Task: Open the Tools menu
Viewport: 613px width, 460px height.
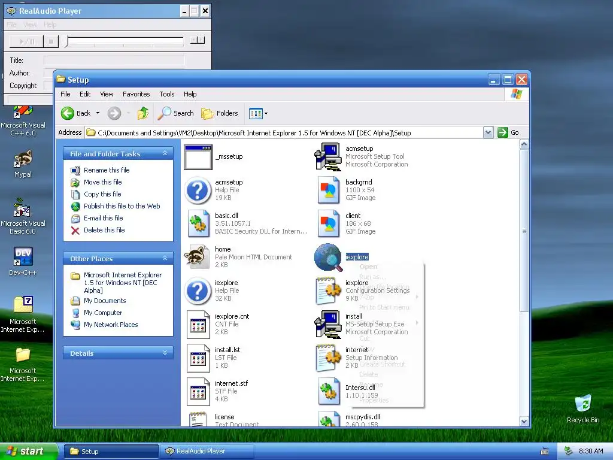Action: (x=167, y=94)
